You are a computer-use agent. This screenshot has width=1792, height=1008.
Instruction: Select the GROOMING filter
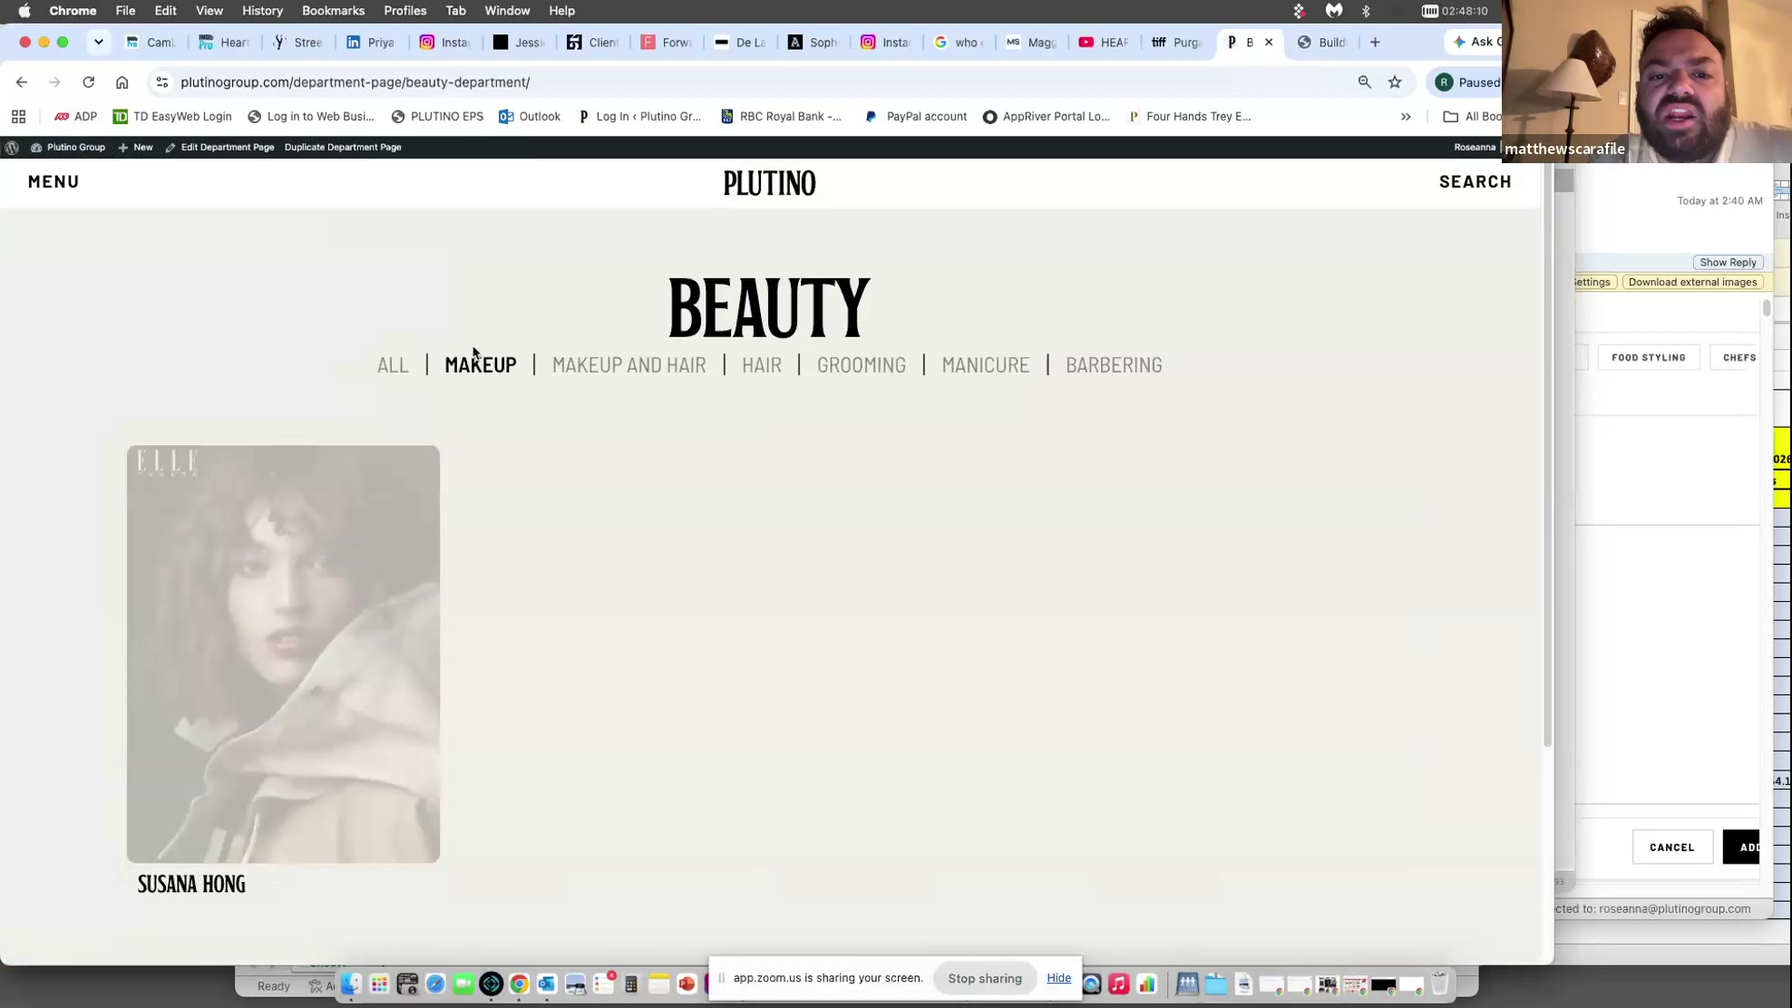[861, 364]
